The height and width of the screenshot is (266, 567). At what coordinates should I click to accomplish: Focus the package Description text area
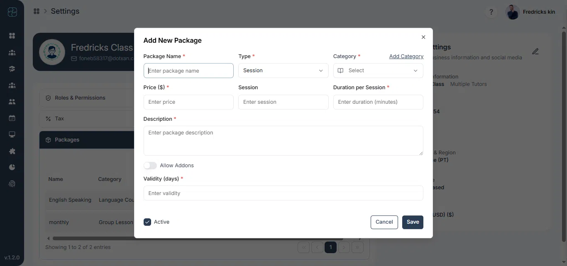(283, 141)
